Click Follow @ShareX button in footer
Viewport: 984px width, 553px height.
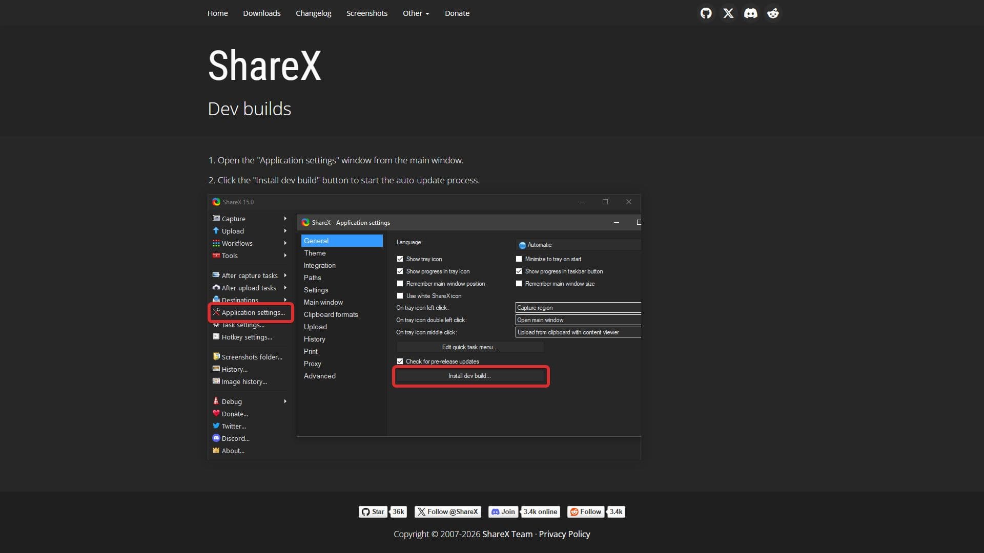[448, 512]
